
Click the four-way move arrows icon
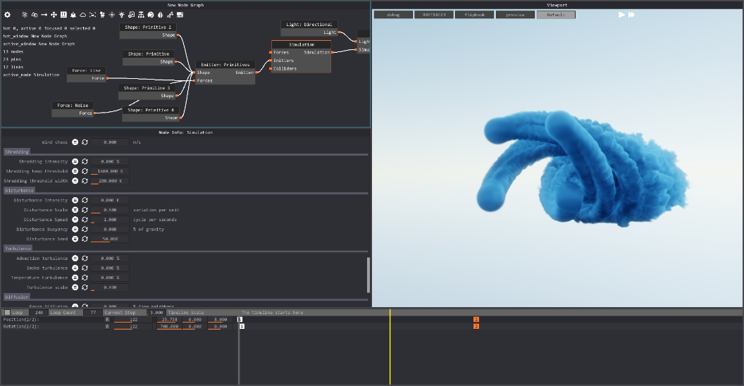tap(54, 15)
